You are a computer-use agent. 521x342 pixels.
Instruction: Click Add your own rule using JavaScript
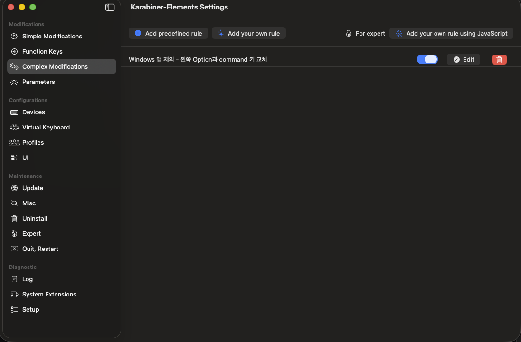[451, 33]
